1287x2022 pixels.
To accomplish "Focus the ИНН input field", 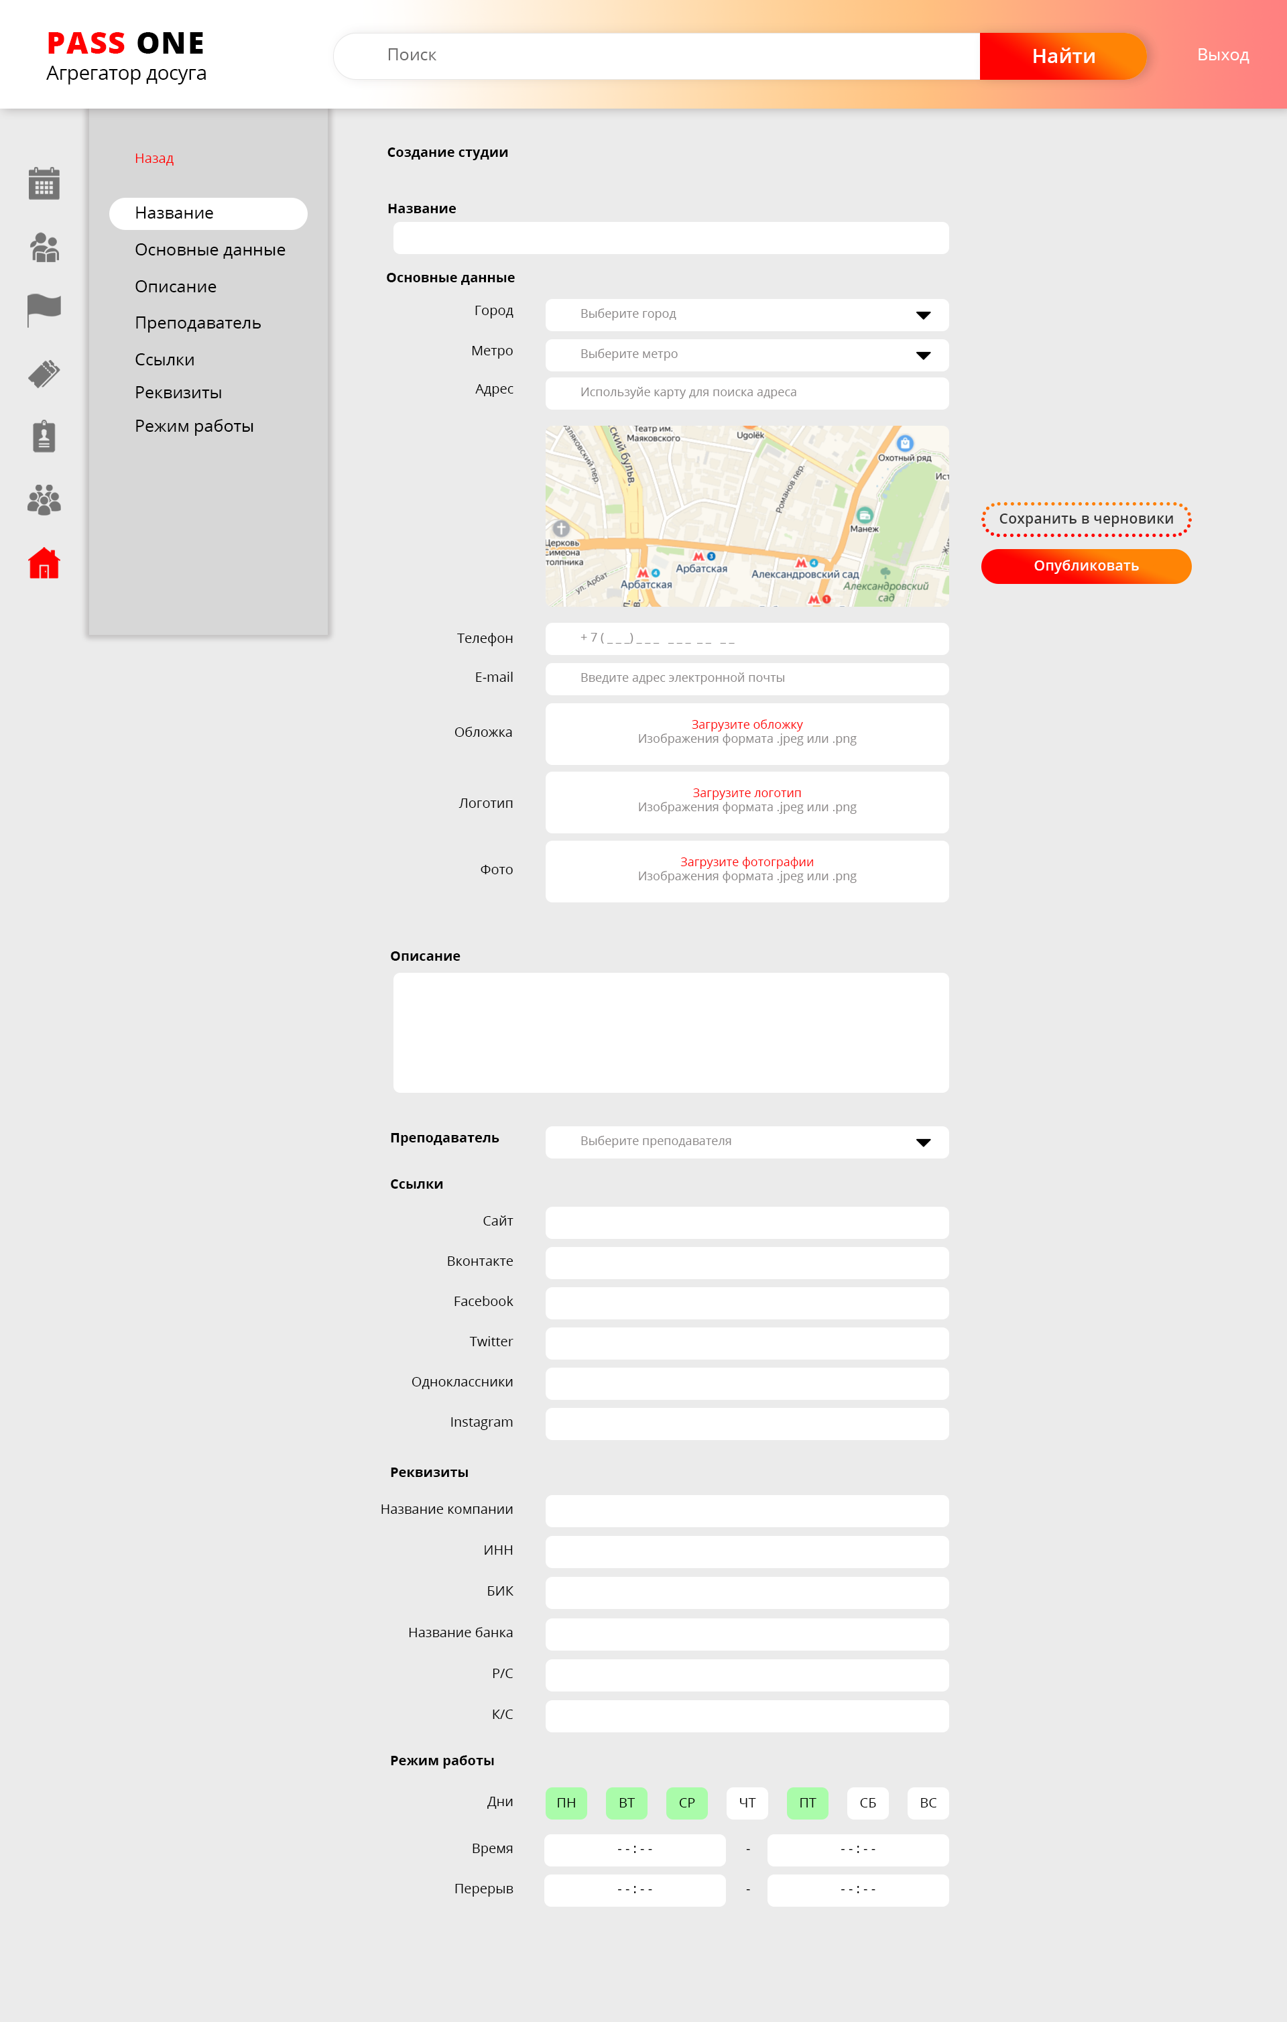I will 747,1552.
